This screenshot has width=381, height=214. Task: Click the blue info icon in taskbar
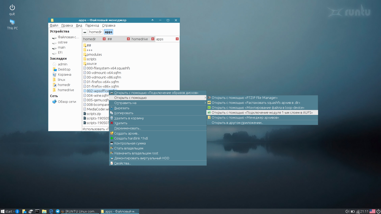pyautogui.click(x=17, y=211)
